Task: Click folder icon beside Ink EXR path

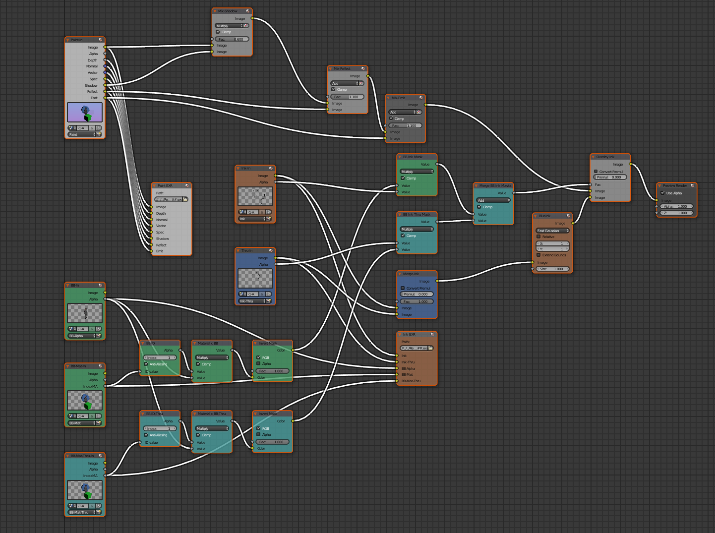Action: click(431, 348)
